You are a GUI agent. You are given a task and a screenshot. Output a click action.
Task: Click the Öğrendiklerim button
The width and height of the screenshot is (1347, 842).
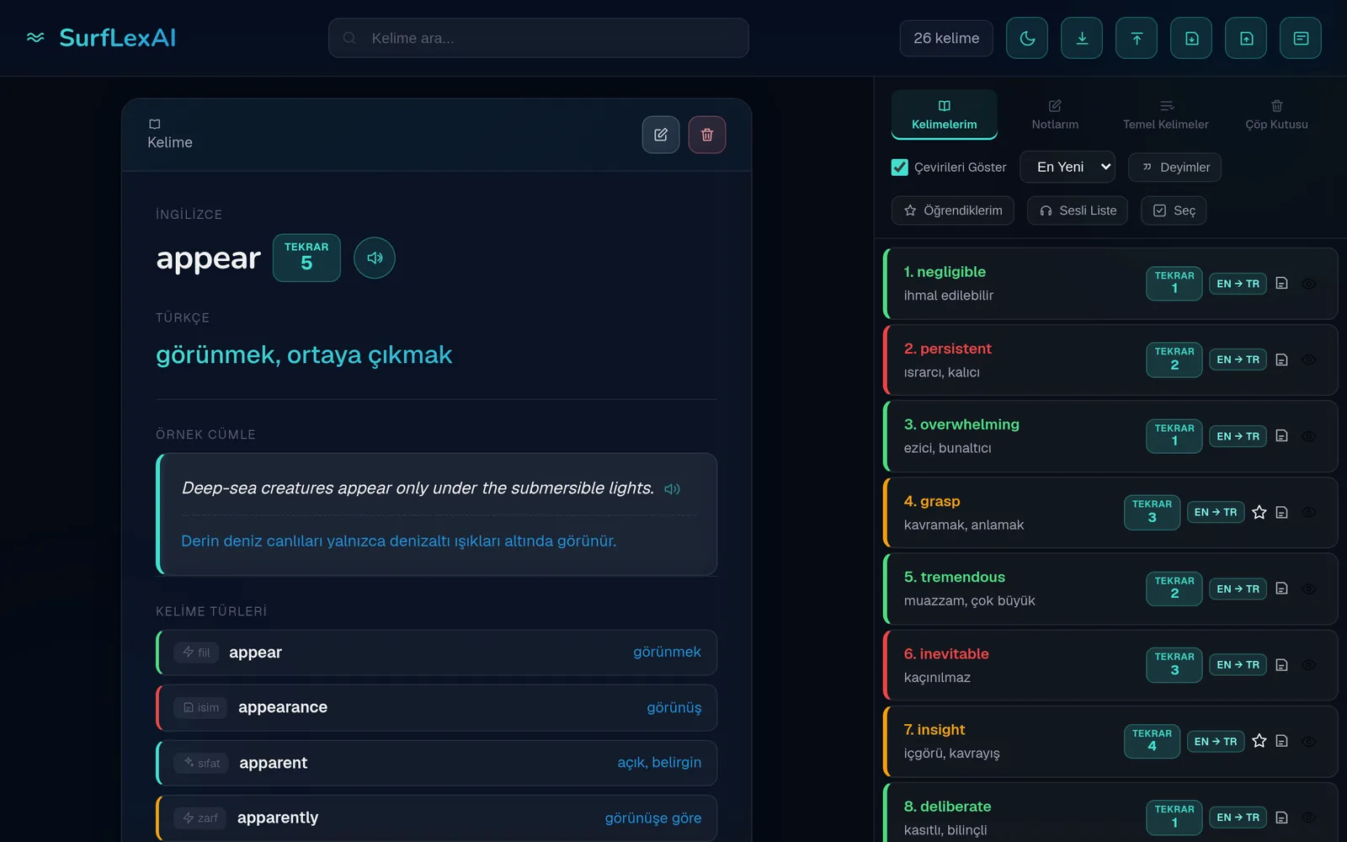point(953,210)
